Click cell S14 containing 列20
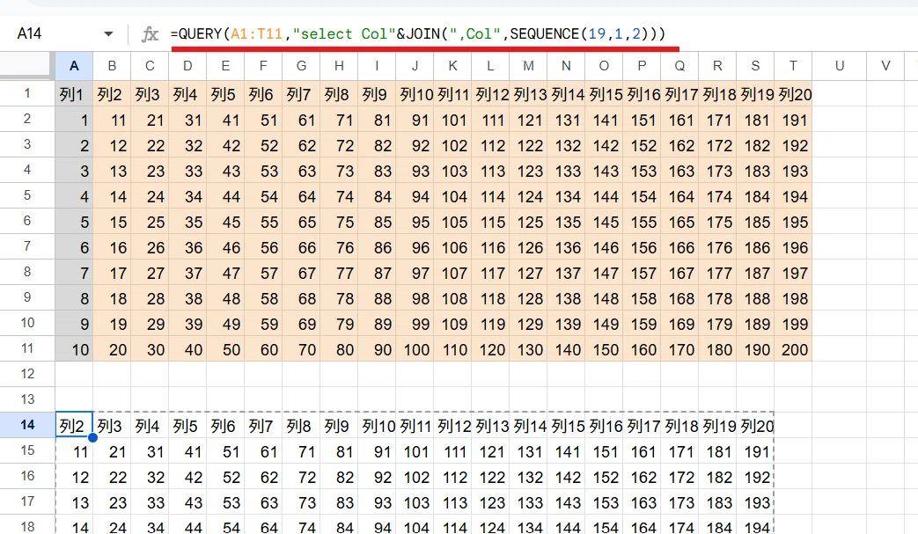This screenshot has width=918, height=534. click(x=755, y=425)
